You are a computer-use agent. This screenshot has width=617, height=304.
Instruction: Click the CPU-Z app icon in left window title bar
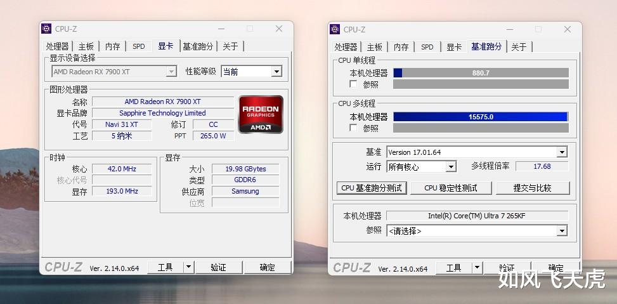(x=46, y=29)
